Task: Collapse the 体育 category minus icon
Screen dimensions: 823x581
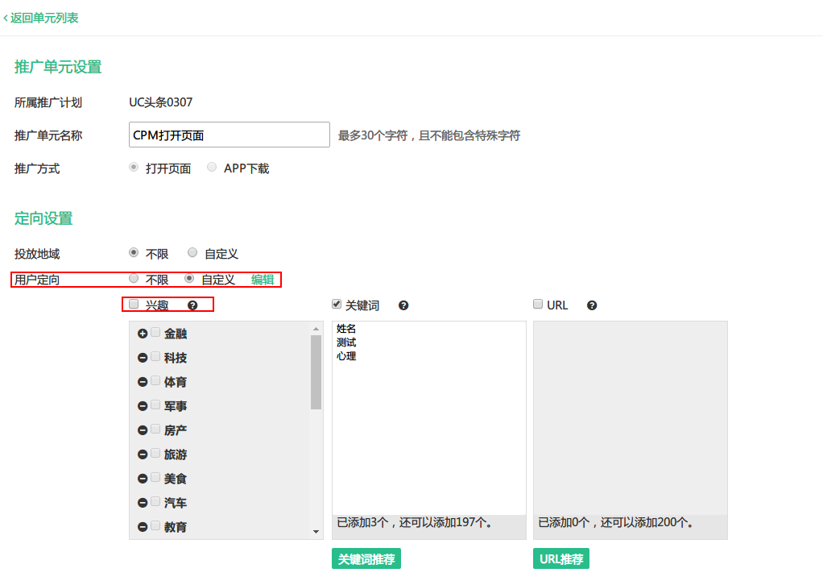Action: [x=143, y=382]
